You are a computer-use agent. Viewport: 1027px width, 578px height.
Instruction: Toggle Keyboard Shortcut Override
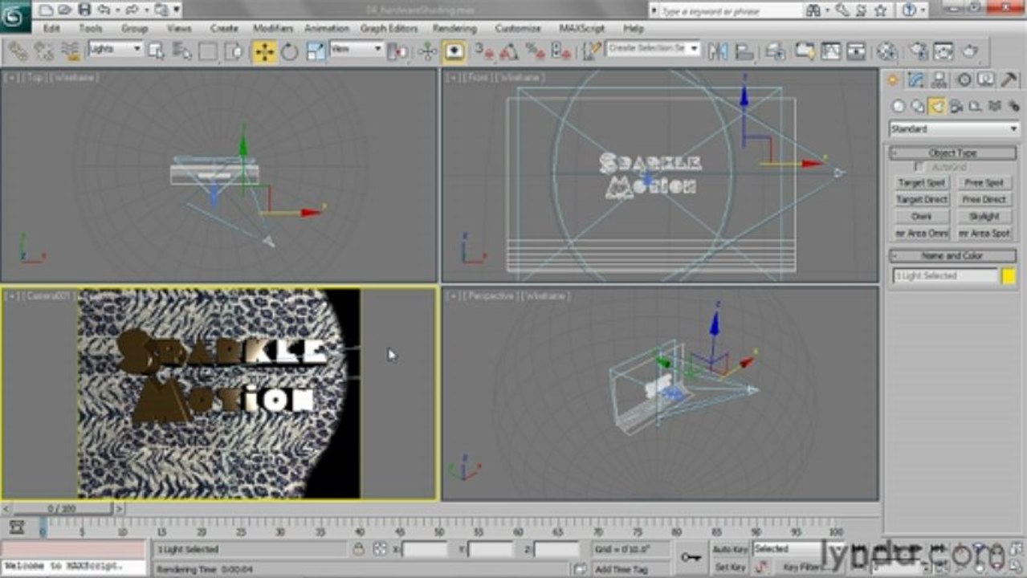[454, 51]
